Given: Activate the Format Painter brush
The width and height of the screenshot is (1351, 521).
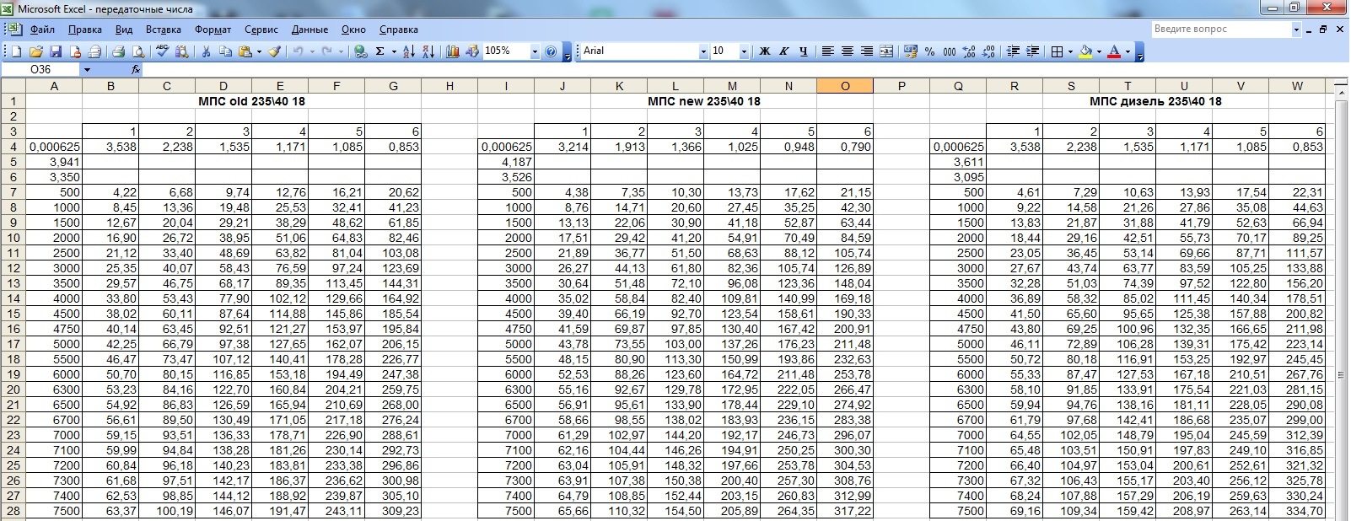Looking at the screenshot, I should point(275,51).
